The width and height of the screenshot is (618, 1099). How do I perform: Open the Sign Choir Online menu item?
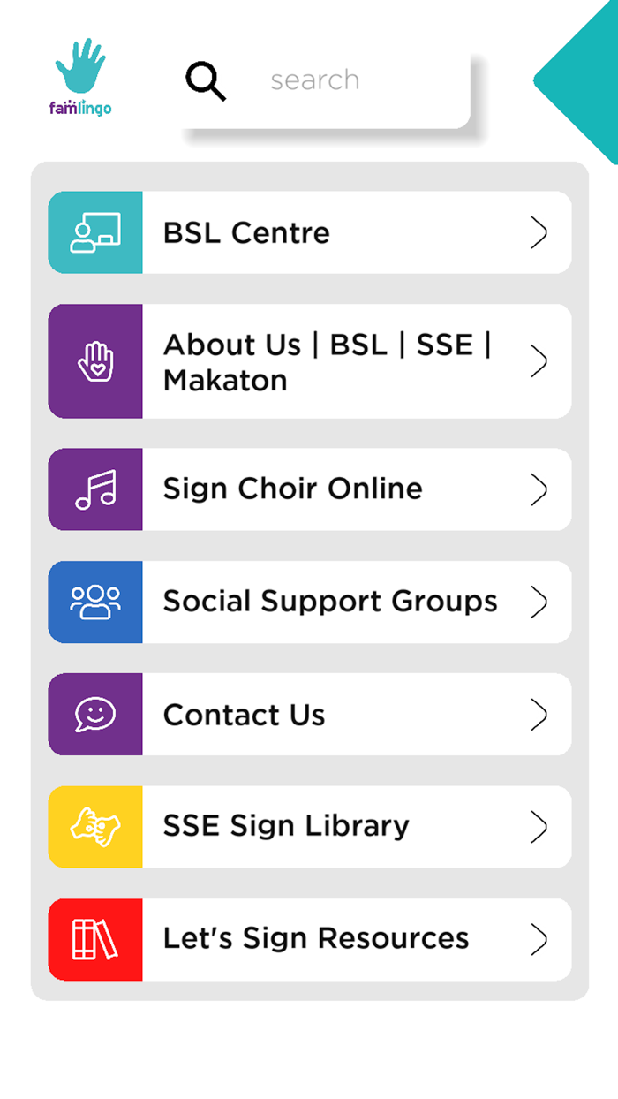click(x=291, y=489)
